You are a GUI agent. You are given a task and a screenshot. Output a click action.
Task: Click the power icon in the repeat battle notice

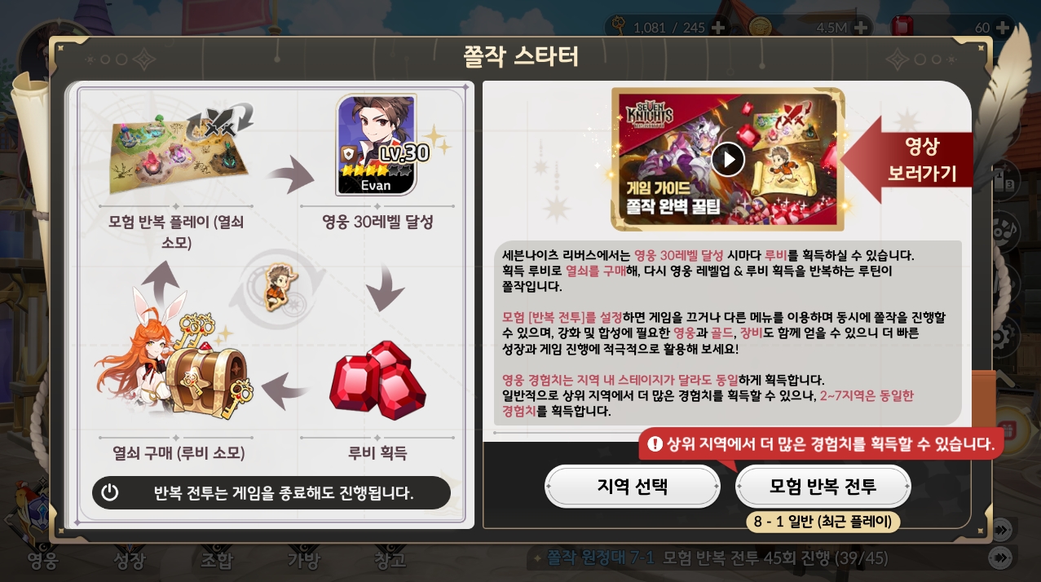point(110,492)
